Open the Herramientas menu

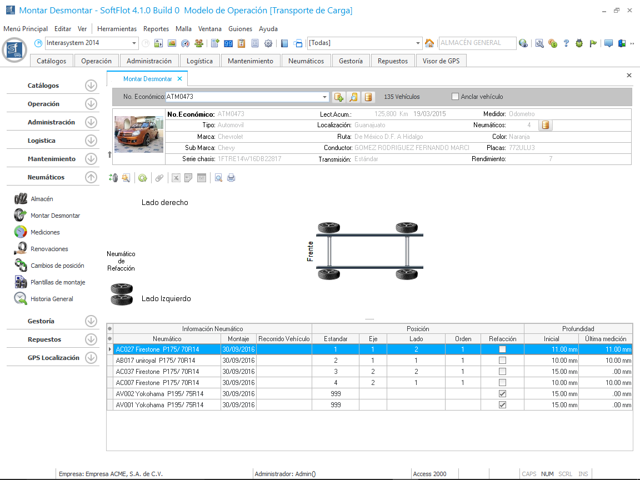pos(117,29)
